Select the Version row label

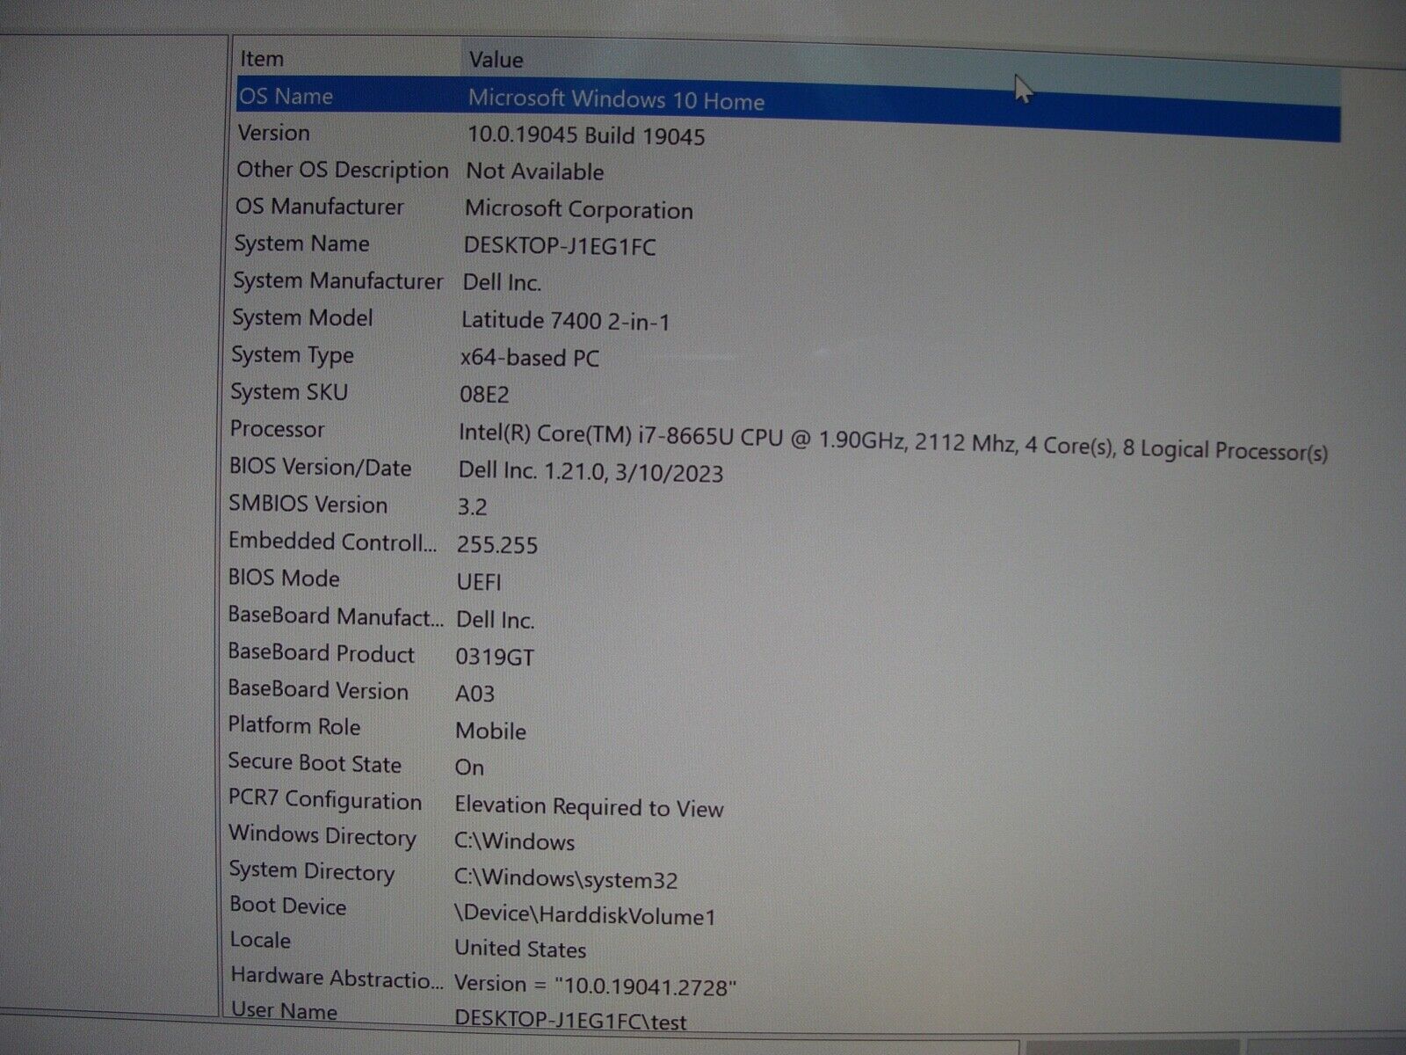pos(273,133)
